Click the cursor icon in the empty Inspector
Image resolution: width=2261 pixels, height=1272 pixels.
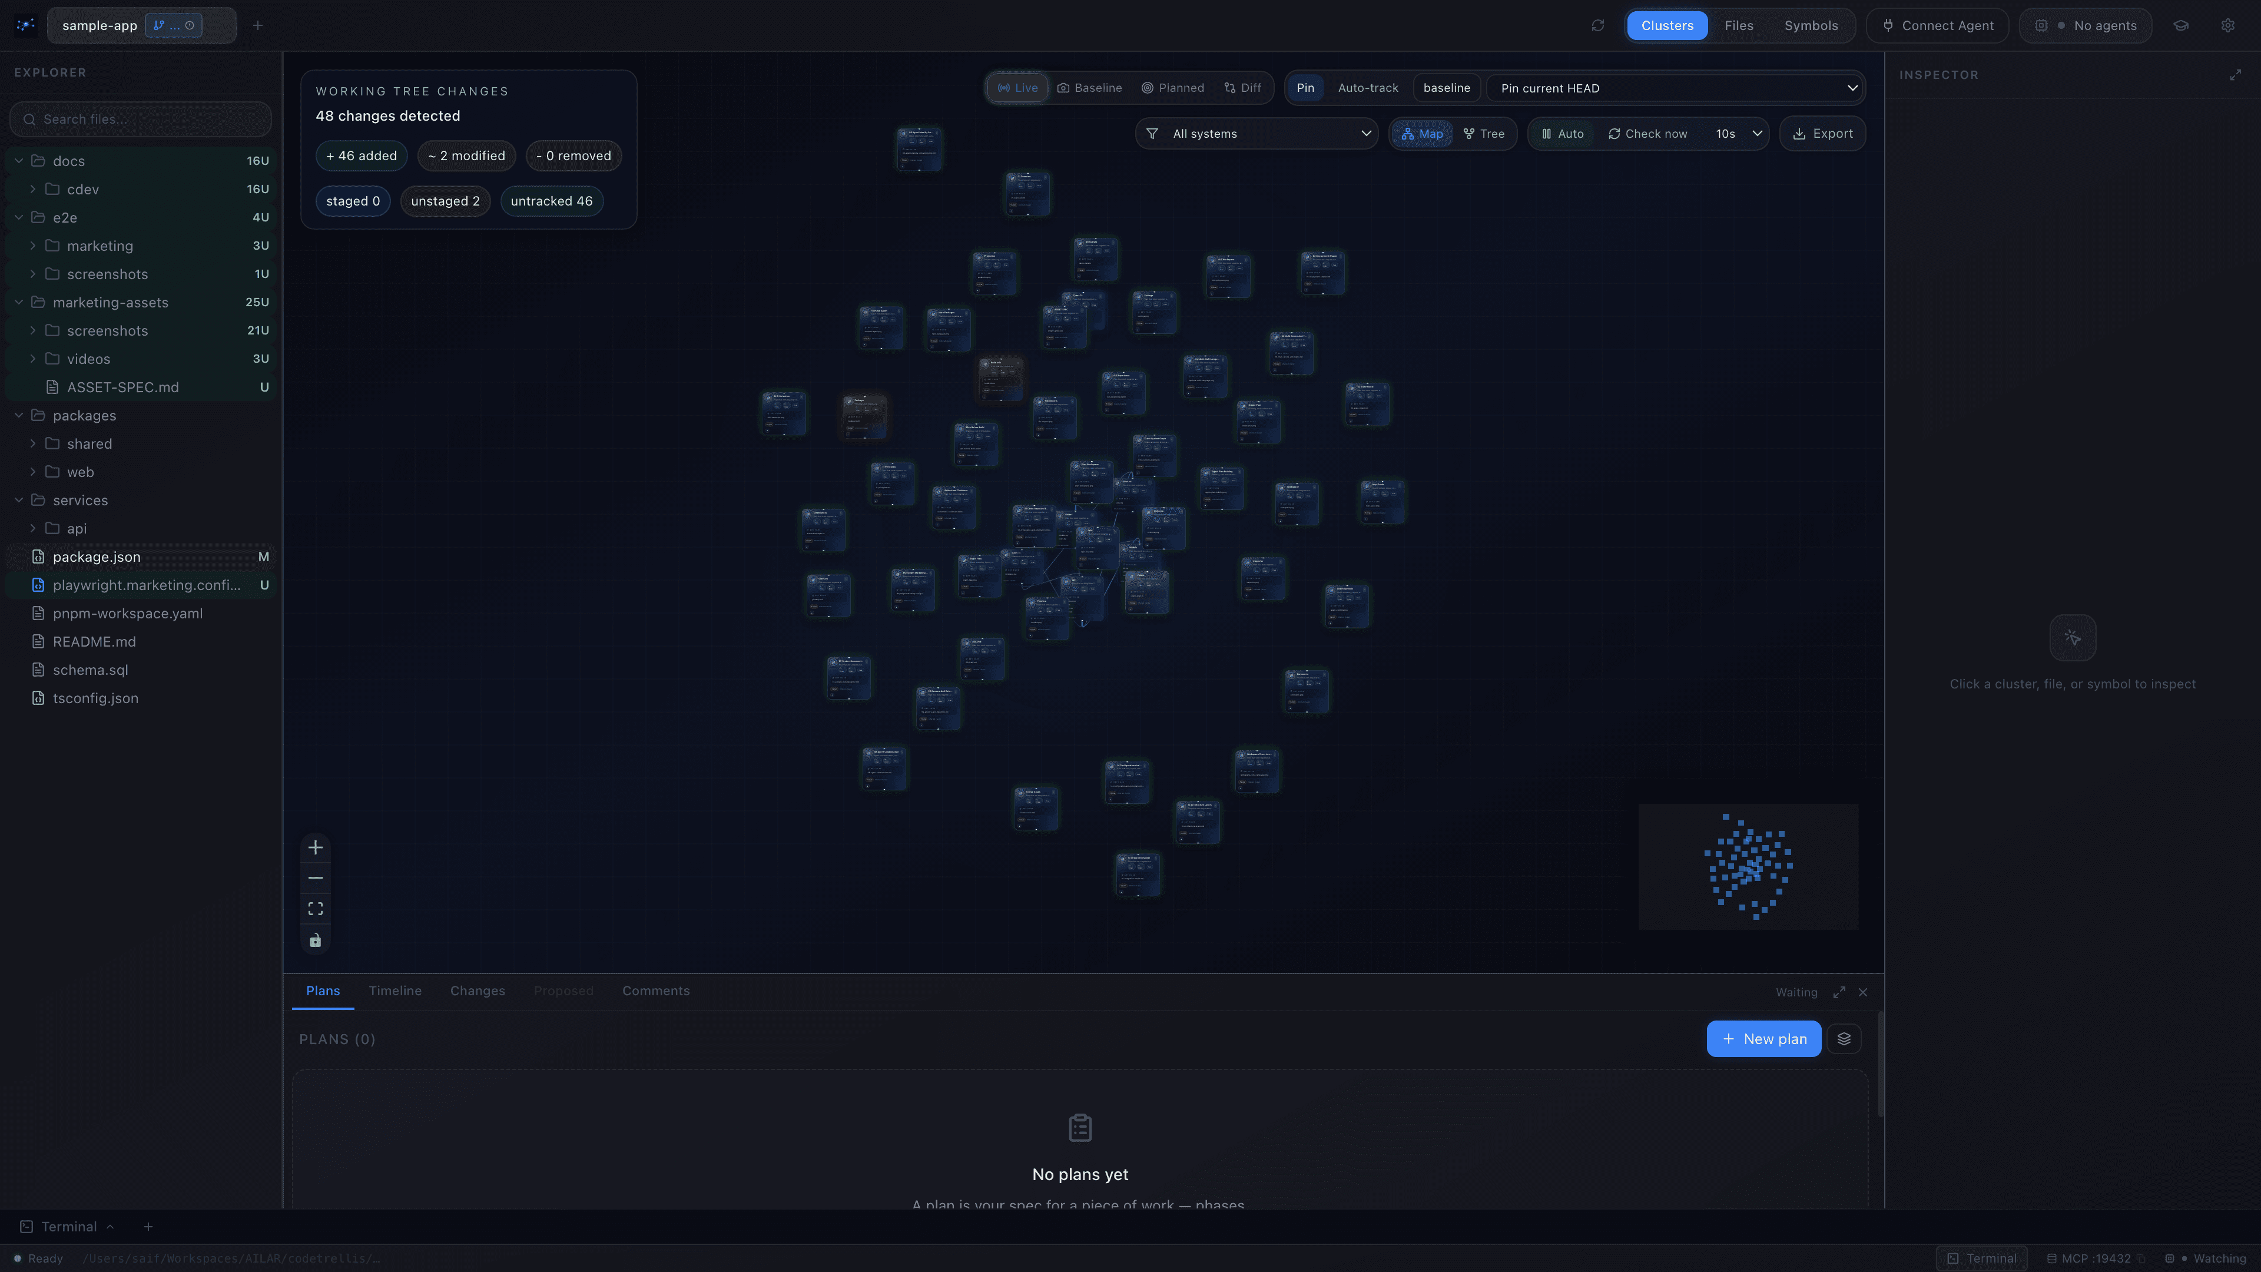pyautogui.click(x=2073, y=638)
